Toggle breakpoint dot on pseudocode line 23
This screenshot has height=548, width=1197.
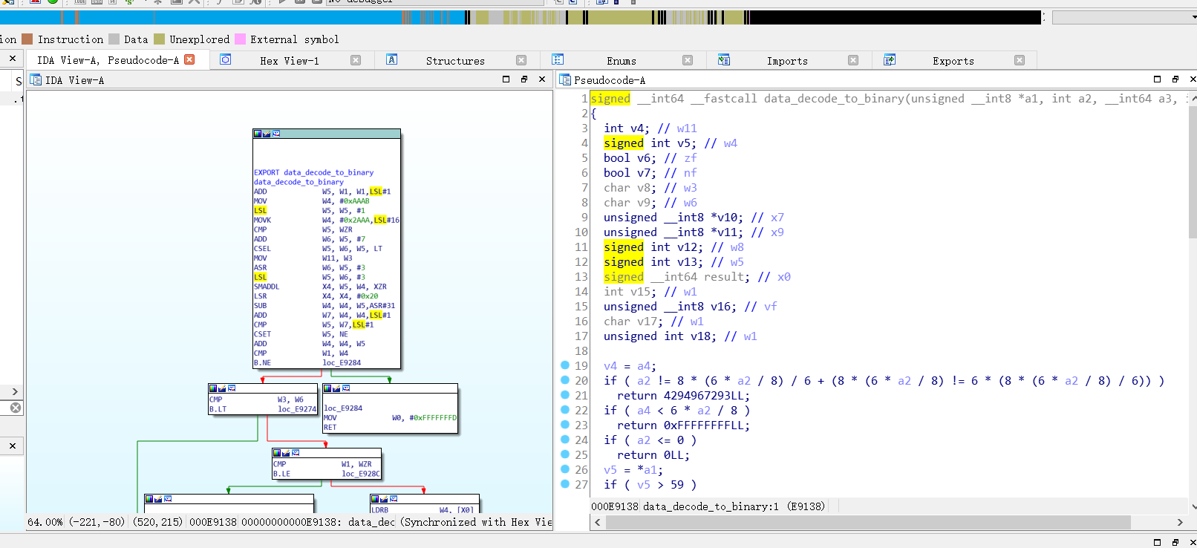click(565, 425)
